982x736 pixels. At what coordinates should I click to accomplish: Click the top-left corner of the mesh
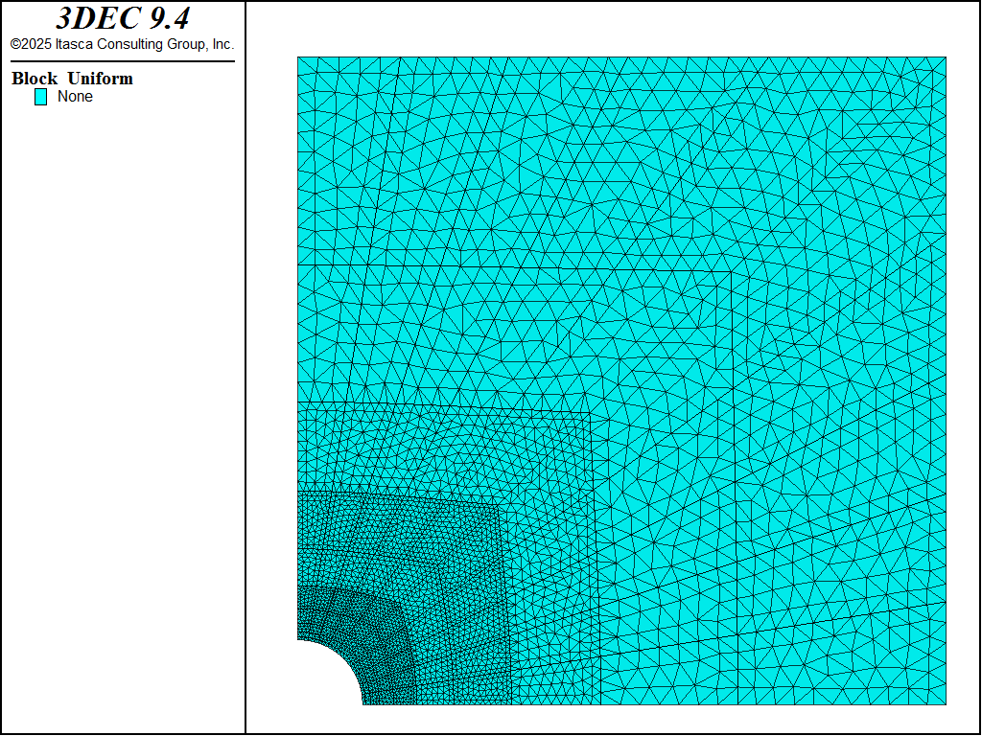coord(299,58)
